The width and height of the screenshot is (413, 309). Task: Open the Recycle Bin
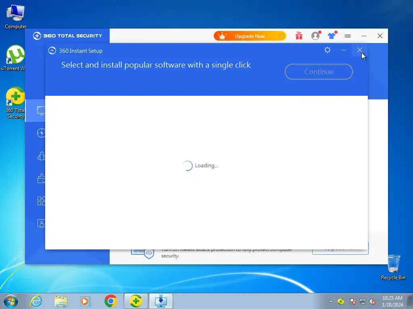(393, 267)
